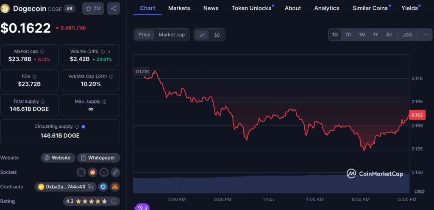Open Dogecoin Reddit social link
434x210 pixels.
[92, 172]
